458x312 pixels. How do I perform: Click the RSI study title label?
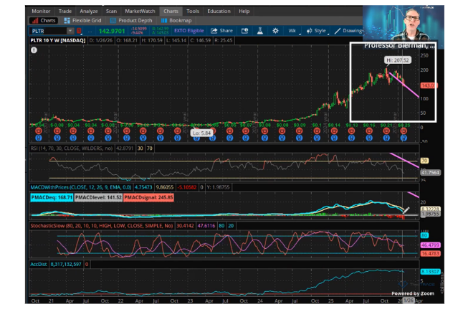pyautogui.click(x=72, y=148)
